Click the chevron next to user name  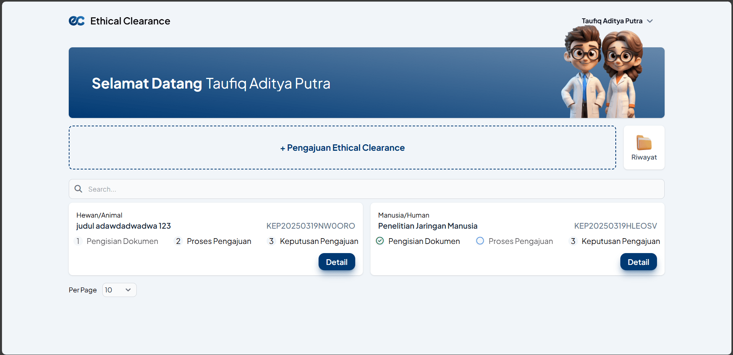pyautogui.click(x=650, y=21)
